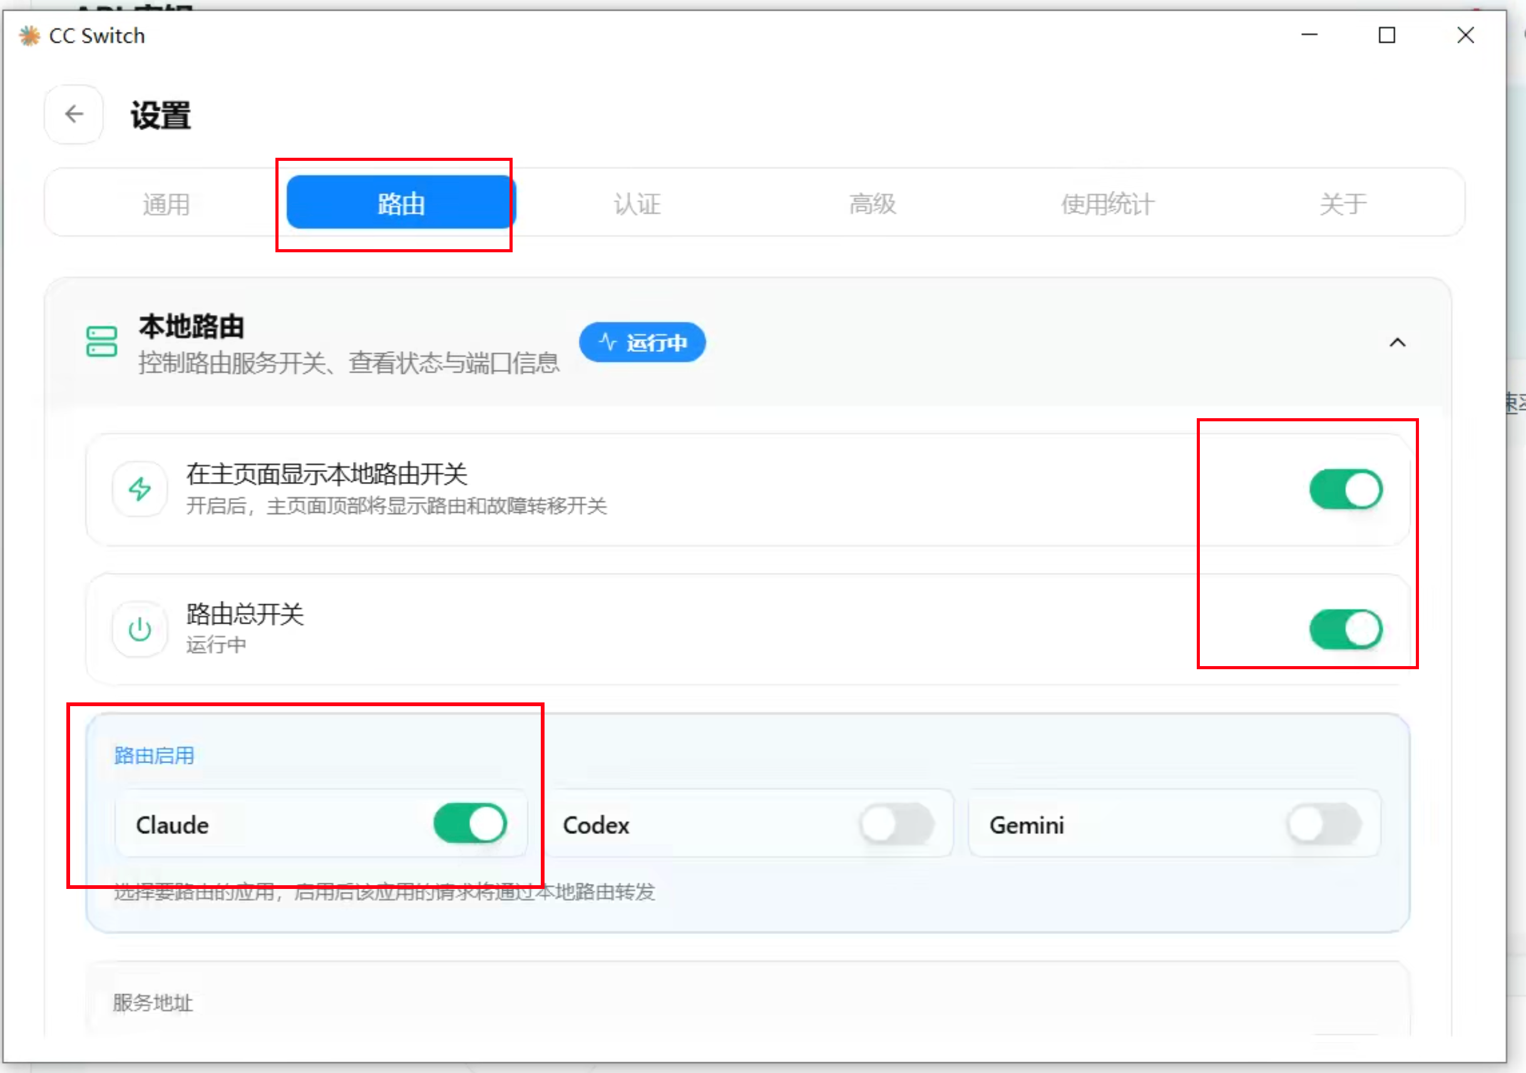Screen dimensions: 1526x1073
Task: Click the Codex label
Action: (x=596, y=825)
